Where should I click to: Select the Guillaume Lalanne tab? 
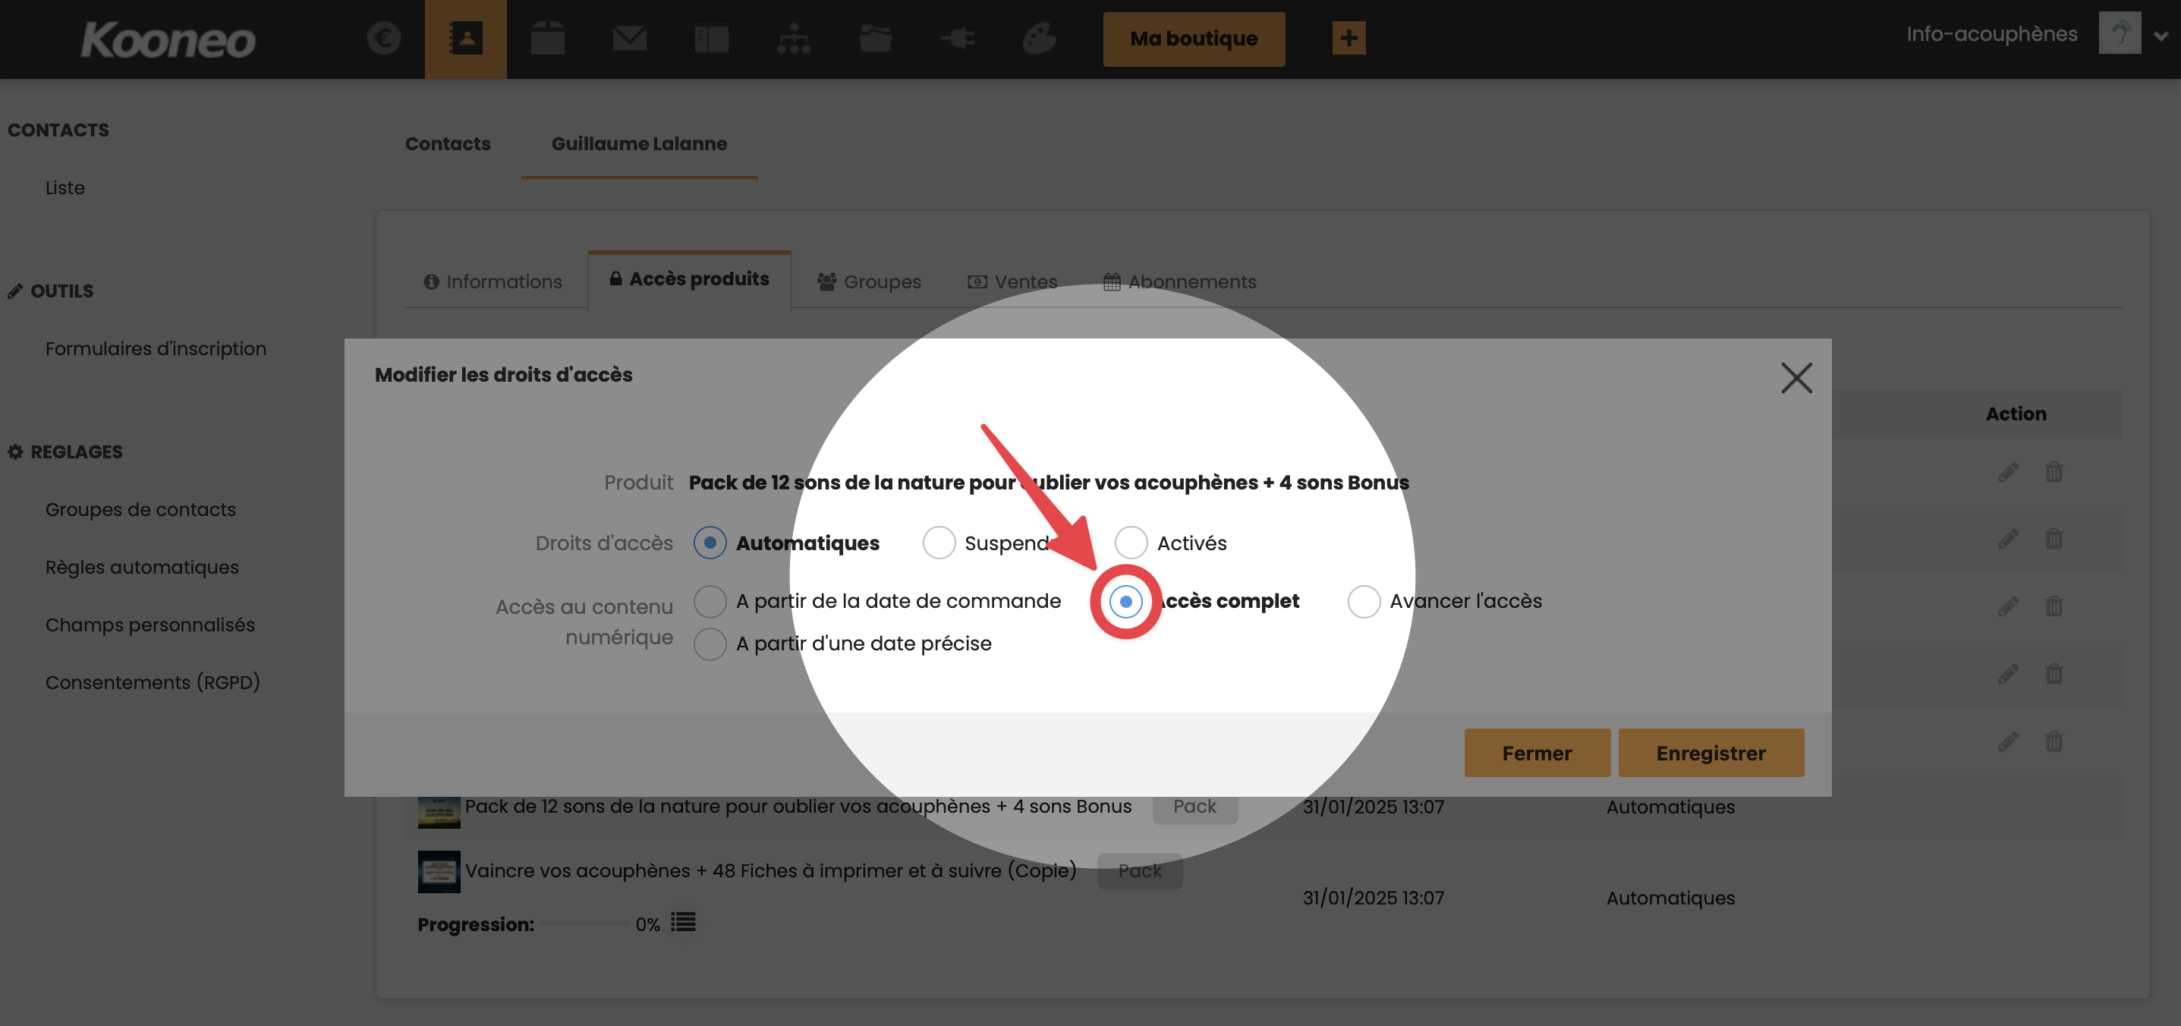tap(639, 144)
